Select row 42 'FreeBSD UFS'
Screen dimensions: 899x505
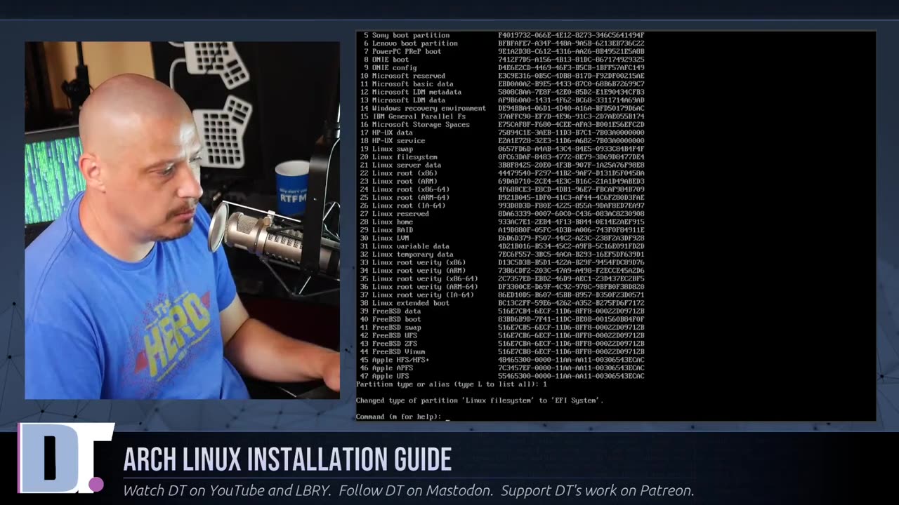click(502, 336)
